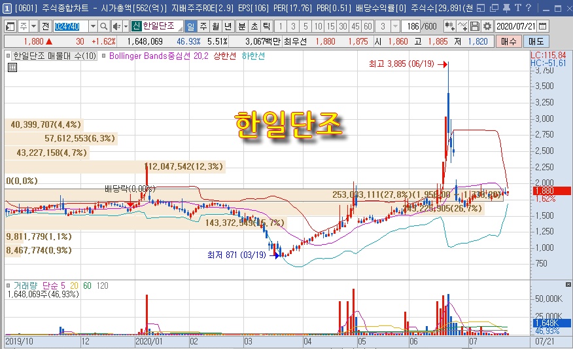The image size is (573, 349).
Task: Click the 거래량 단순 volume legend label
Action: [39, 285]
